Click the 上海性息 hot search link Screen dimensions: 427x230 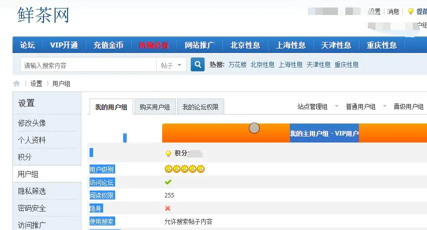click(290, 64)
